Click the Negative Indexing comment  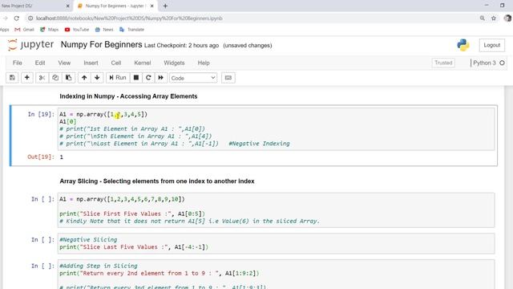[x=259, y=144]
